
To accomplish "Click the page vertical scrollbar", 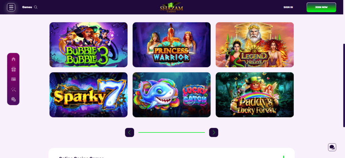I will [344, 85].
